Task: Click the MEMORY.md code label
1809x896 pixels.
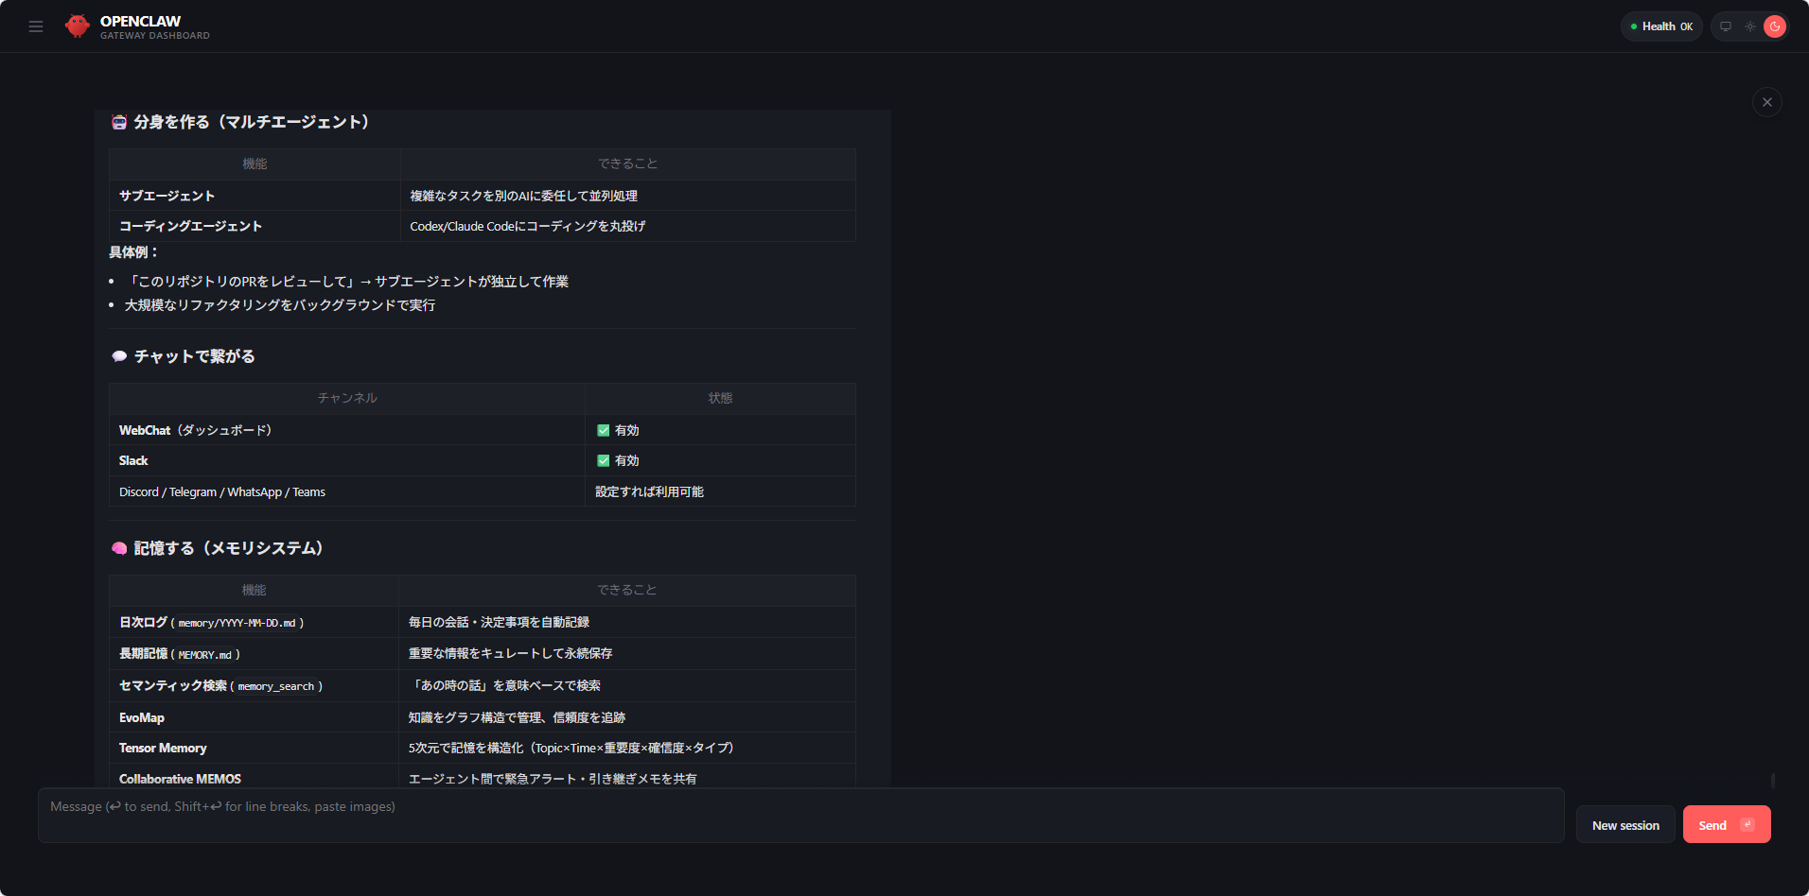Action: tap(205, 654)
